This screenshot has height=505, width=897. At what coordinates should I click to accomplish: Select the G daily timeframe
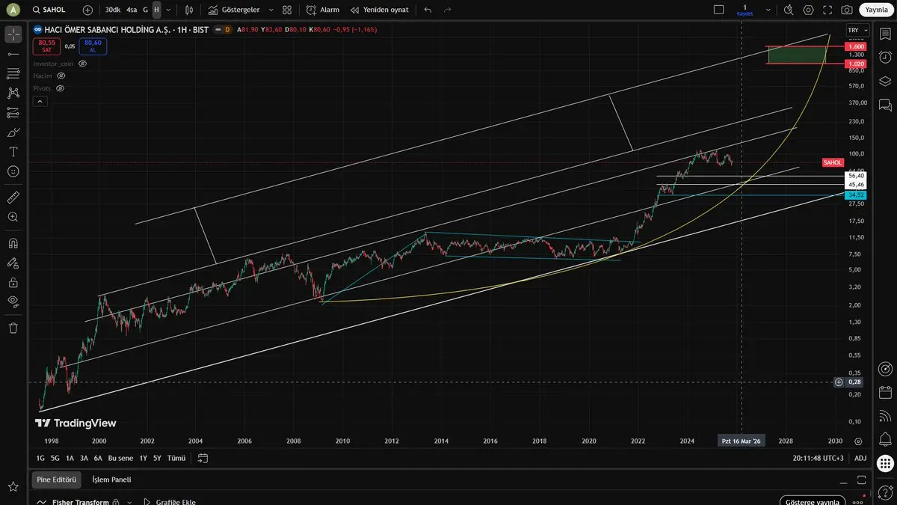point(145,10)
